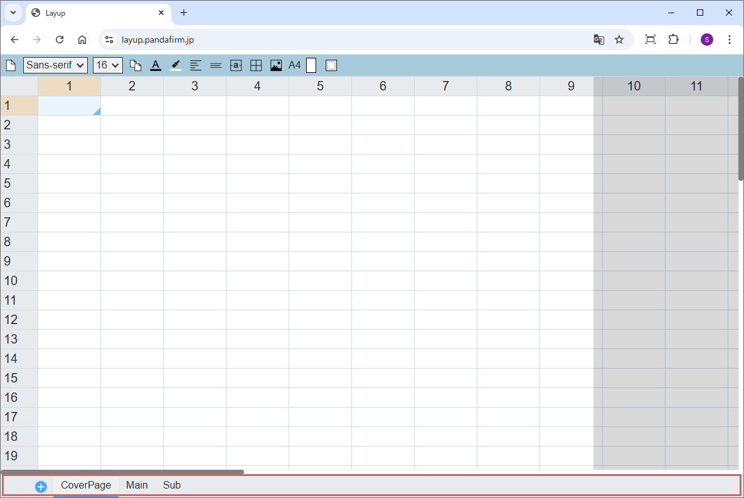
Task: Open the Sans-serif font dropdown
Action: (x=55, y=65)
